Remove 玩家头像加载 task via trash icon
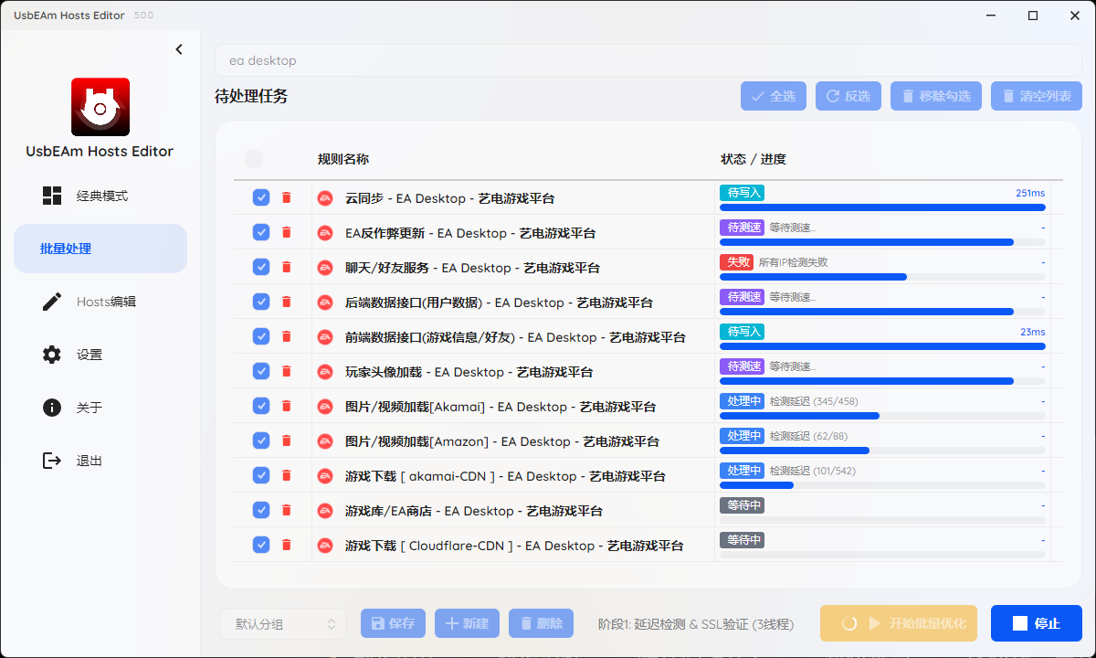The width and height of the screenshot is (1096, 658). pyautogui.click(x=286, y=371)
